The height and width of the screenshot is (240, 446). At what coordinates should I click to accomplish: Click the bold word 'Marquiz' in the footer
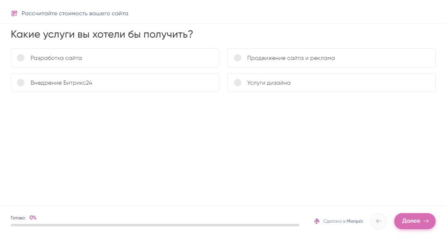click(x=354, y=221)
